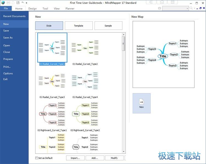This screenshot has height=164, width=206.
Task: Click the Add... button
Action: [x=95, y=158]
